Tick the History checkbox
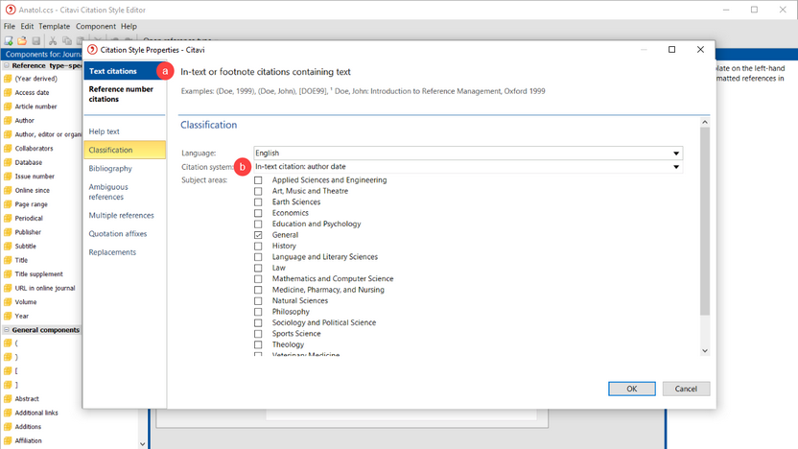Screen dimensions: 798x449 pyautogui.click(x=259, y=246)
